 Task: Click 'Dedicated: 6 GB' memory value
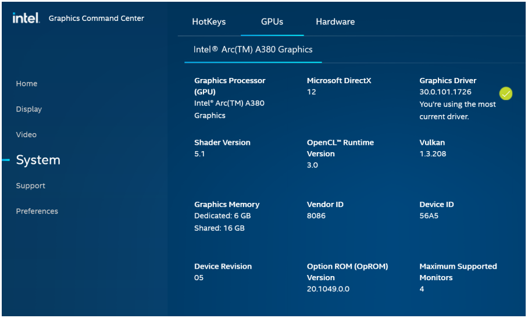click(222, 216)
